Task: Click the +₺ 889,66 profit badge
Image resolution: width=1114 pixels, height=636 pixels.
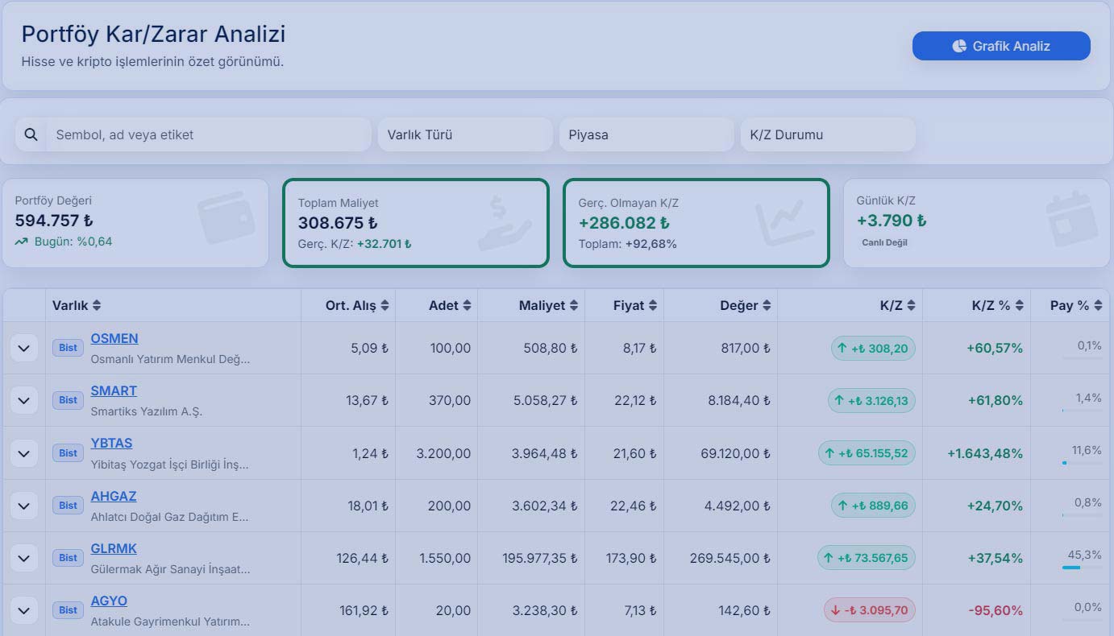Action: (873, 506)
